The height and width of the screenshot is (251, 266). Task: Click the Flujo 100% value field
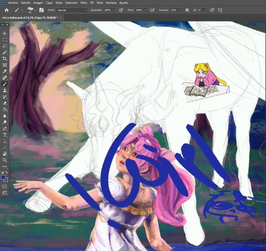coord(139,10)
